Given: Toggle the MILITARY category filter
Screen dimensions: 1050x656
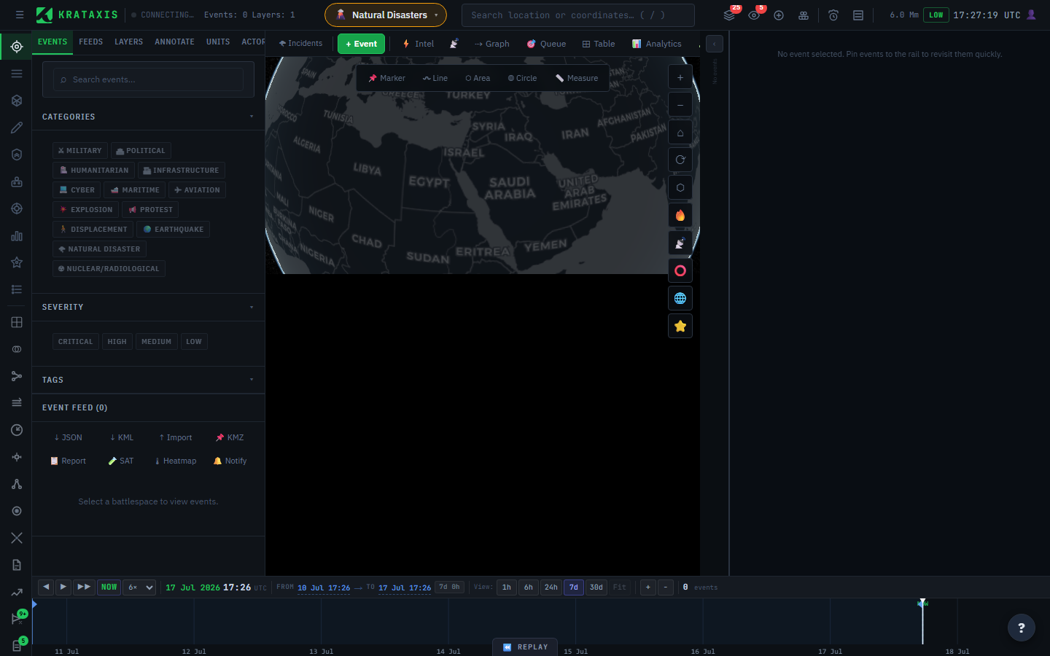Looking at the screenshot, I should tap(80, 150).
